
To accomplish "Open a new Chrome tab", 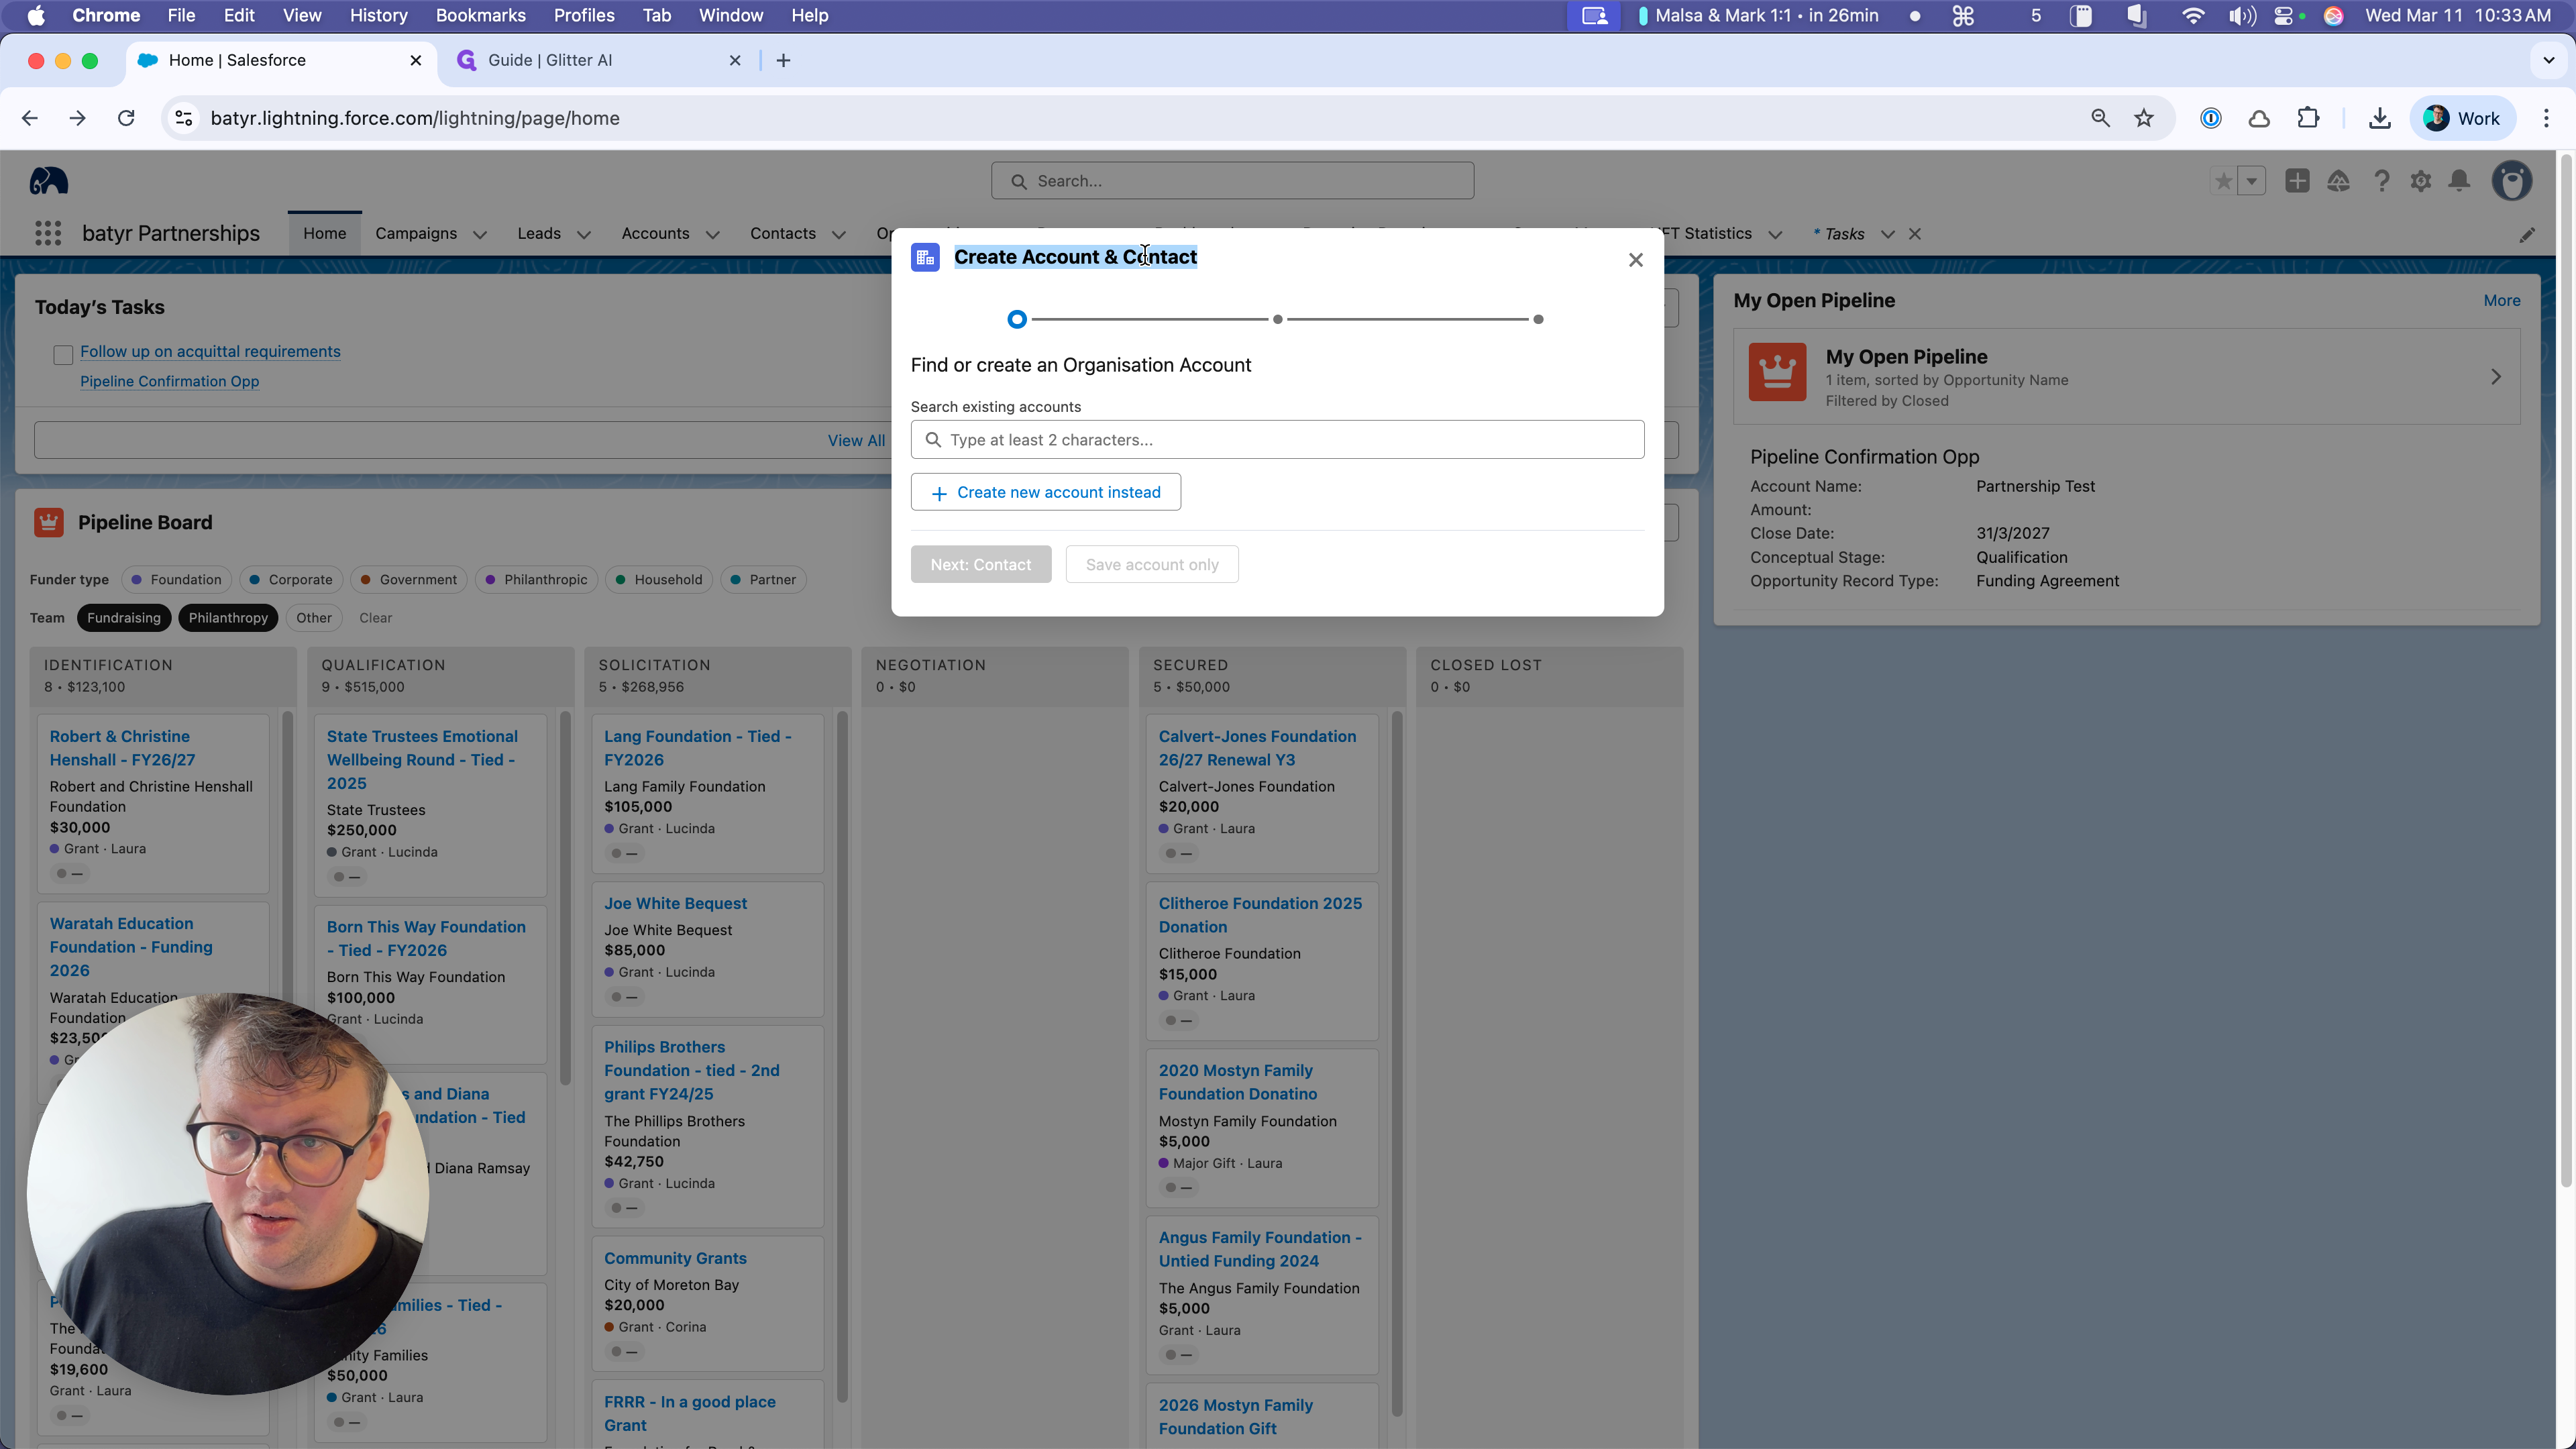I will (783, 61).
